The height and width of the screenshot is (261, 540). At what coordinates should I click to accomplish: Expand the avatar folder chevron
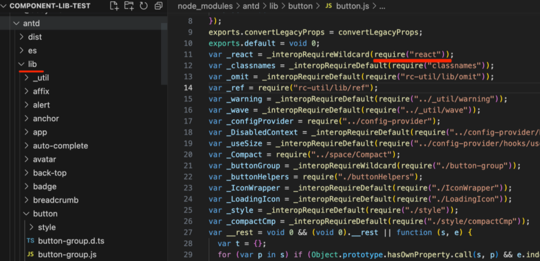[x=27, y=159]
